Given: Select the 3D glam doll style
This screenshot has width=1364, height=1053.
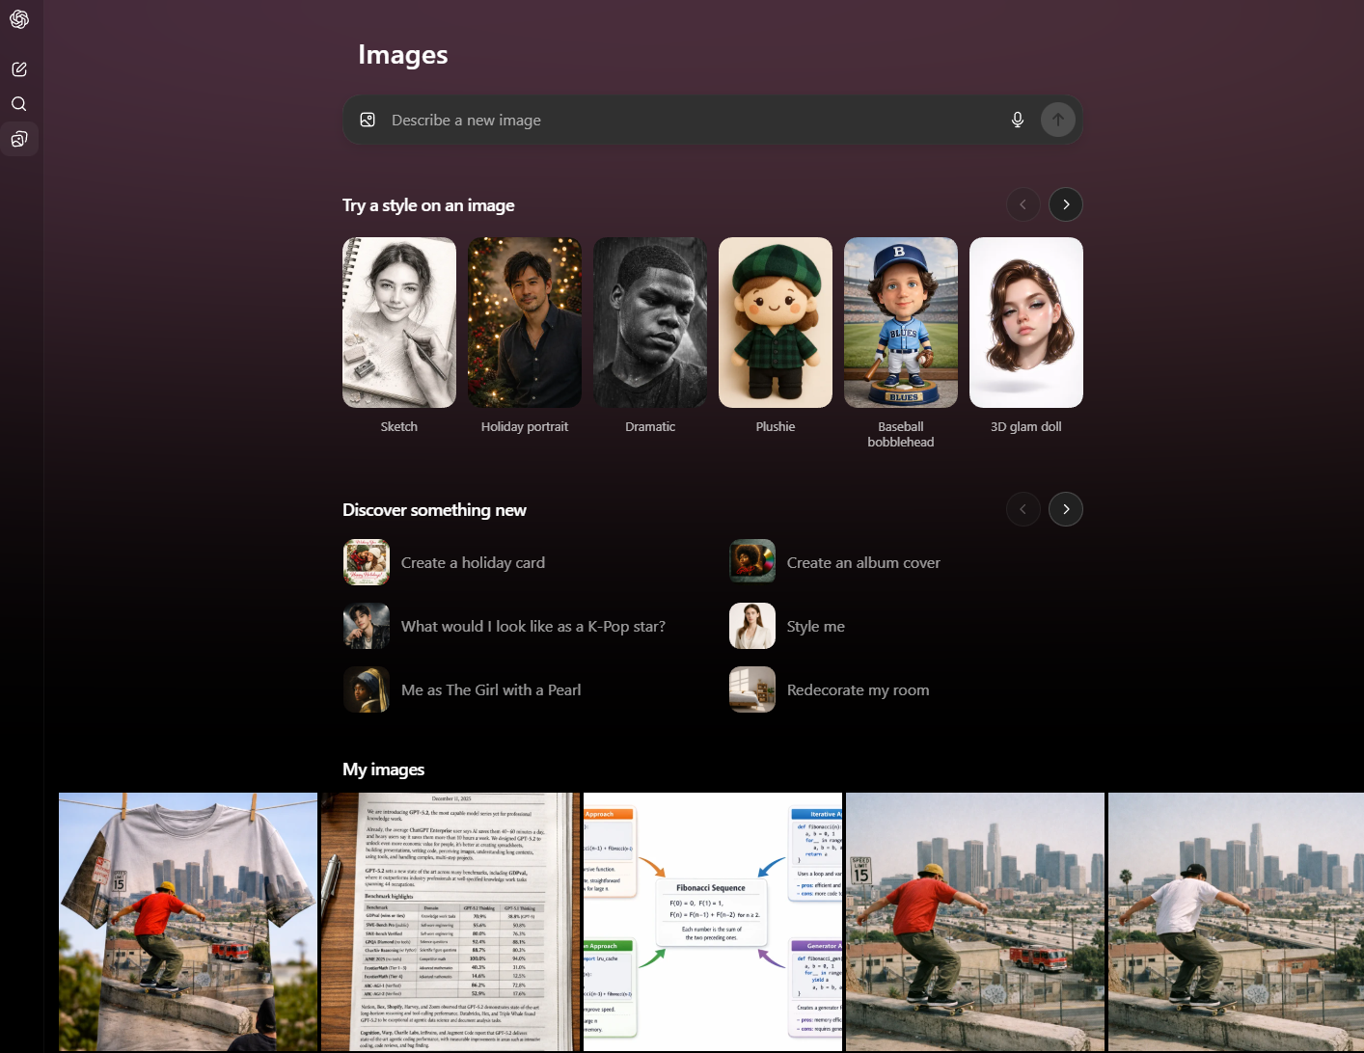Looking at the screenshot, I should 1025,322.
